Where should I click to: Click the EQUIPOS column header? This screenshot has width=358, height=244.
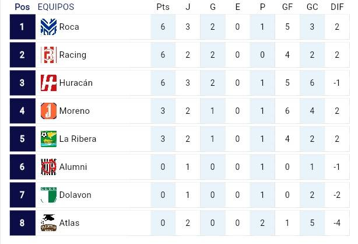[x=55, y=7]
